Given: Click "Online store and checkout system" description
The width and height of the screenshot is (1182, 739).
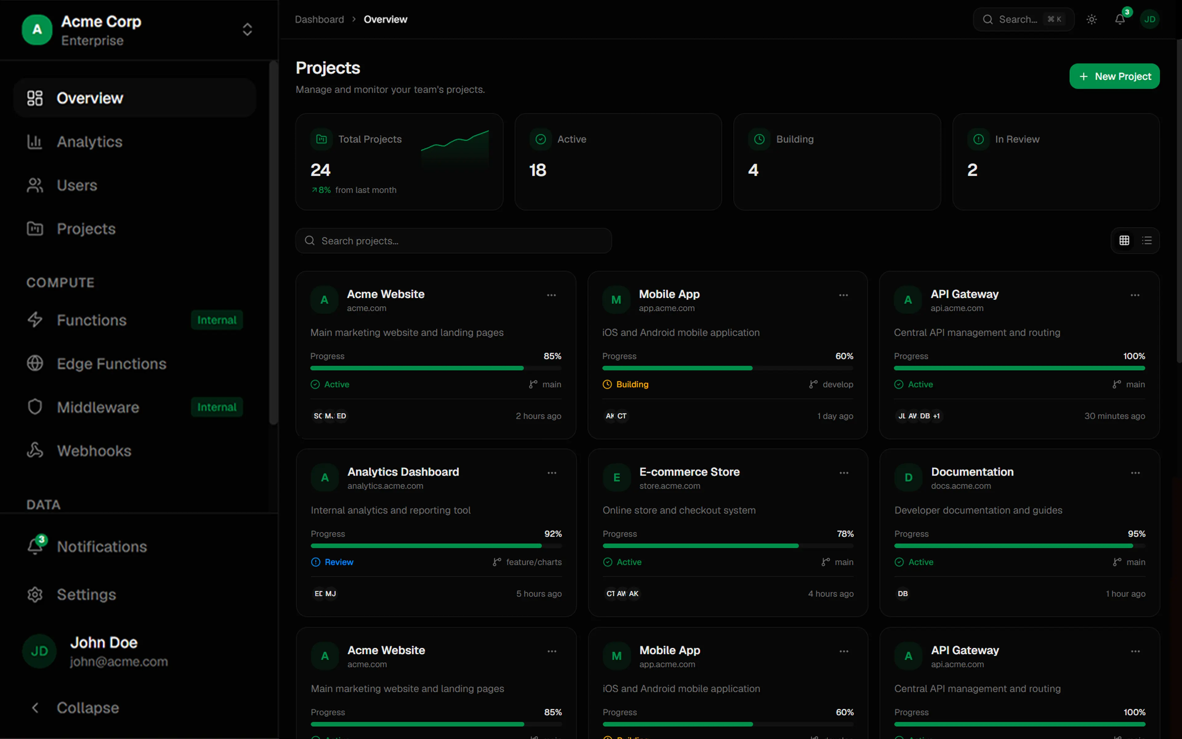Looking at the screenshot, I should point(679,510).
